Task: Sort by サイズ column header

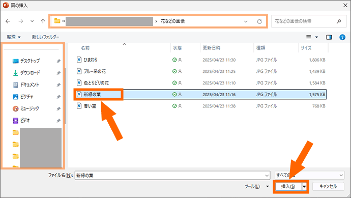Action: (x=306, y=48)
